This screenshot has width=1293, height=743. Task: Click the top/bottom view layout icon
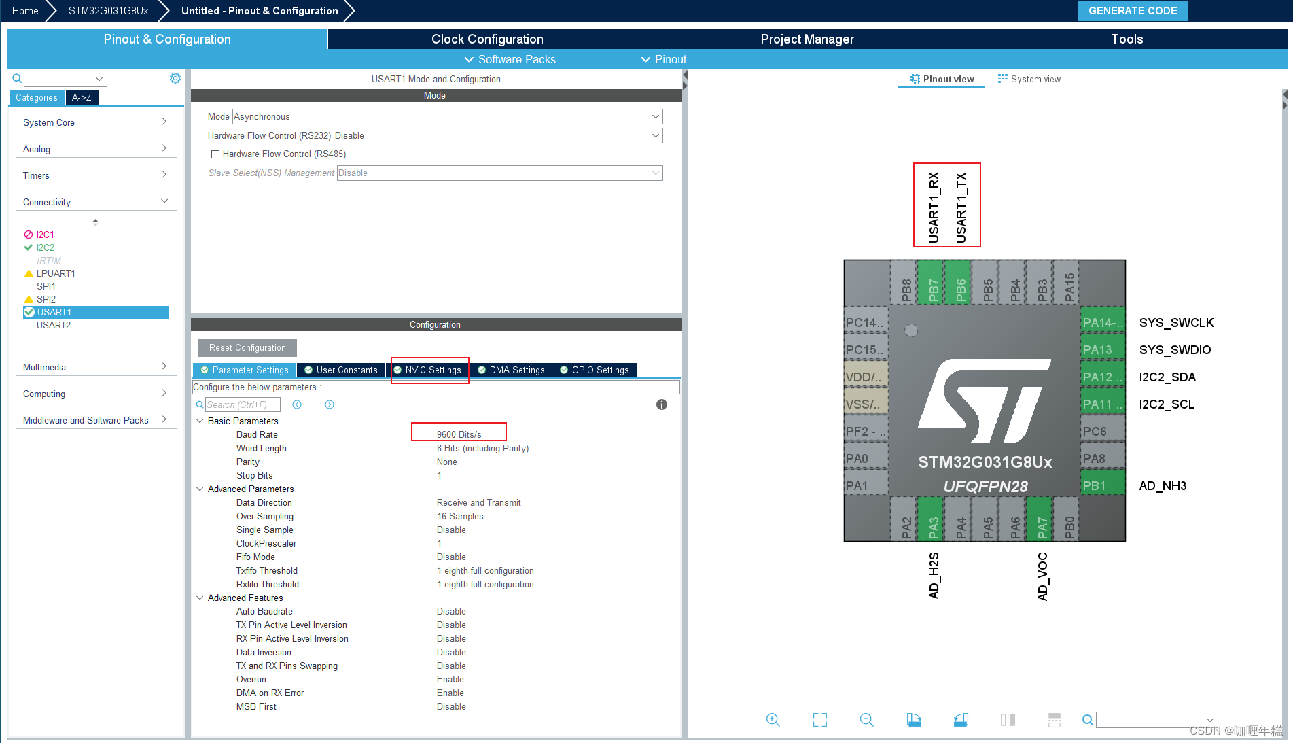[1055, 720]
